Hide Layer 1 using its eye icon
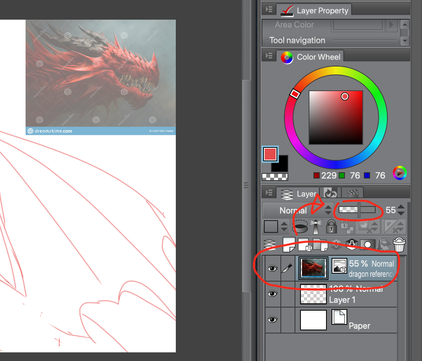This screenshot has width=422, height=361. coord(273,293)
